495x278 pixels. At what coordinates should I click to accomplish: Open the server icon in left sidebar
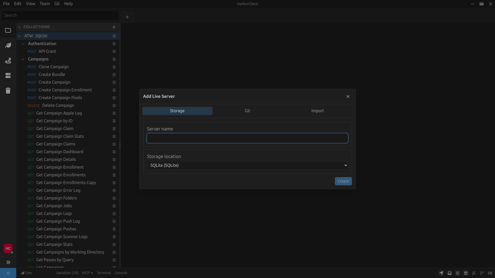8,76
